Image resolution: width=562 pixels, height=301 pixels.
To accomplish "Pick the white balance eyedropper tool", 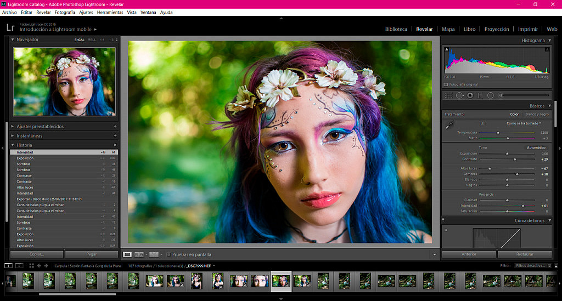I will 450,126.
